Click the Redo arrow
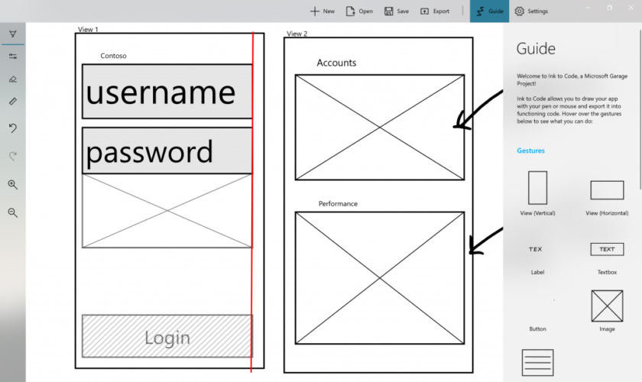 click(13, 156)
